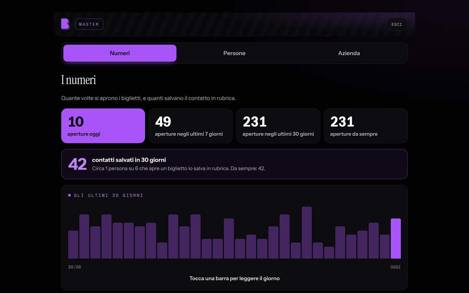The width and height of the screenshot is (469, 293).
Task: Click the MASTER badge in the header
Action: pyautogui.click(x=89, y=24)
